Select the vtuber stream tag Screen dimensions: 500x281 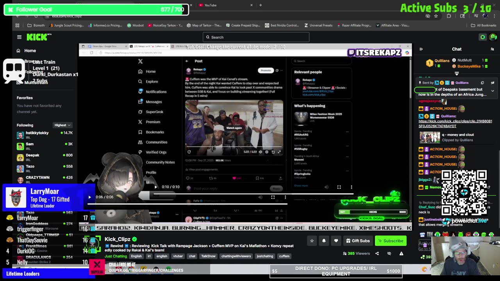pos(178,256)
